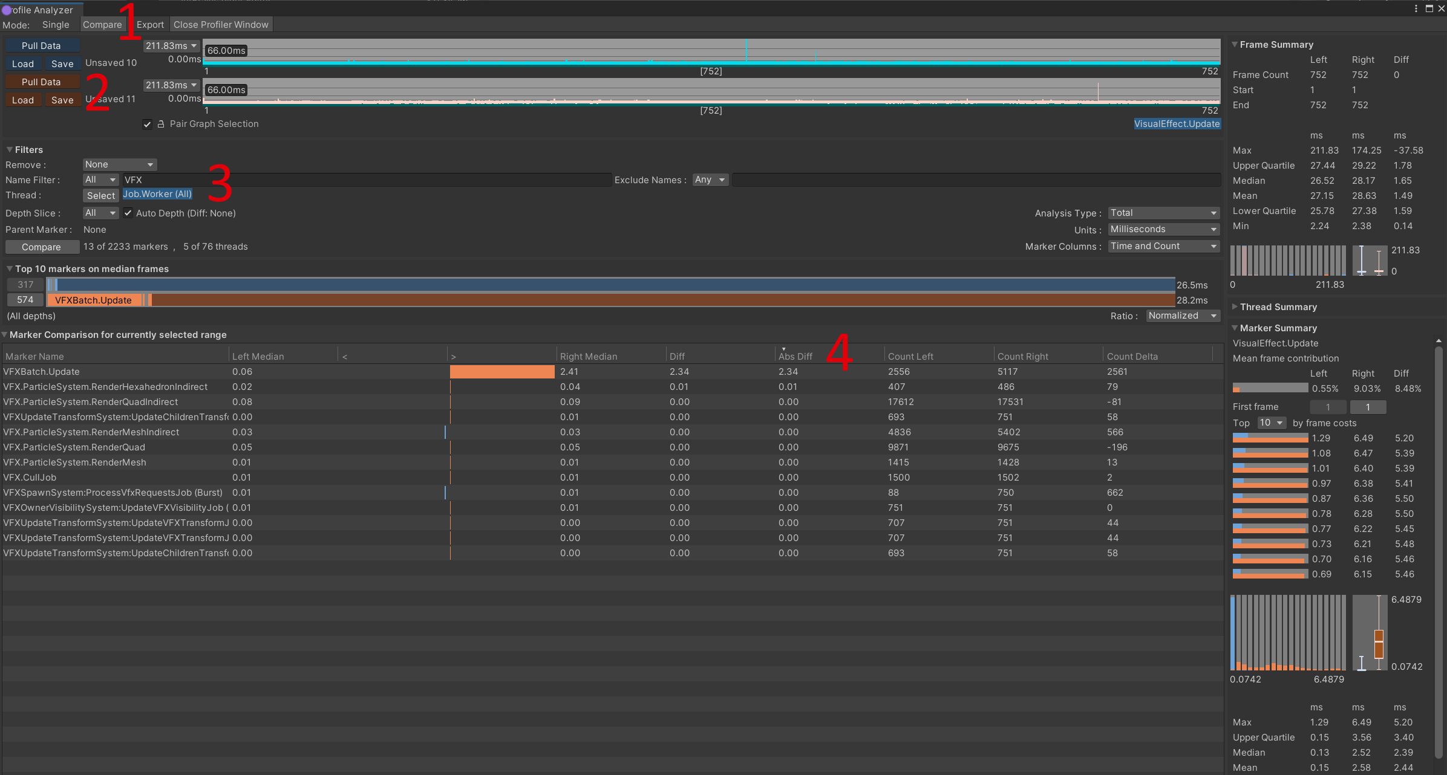Click the Job.Worker (All) thread selection label
The height and width of the screenshot is (775, 1447).
(x=157, y=194)
